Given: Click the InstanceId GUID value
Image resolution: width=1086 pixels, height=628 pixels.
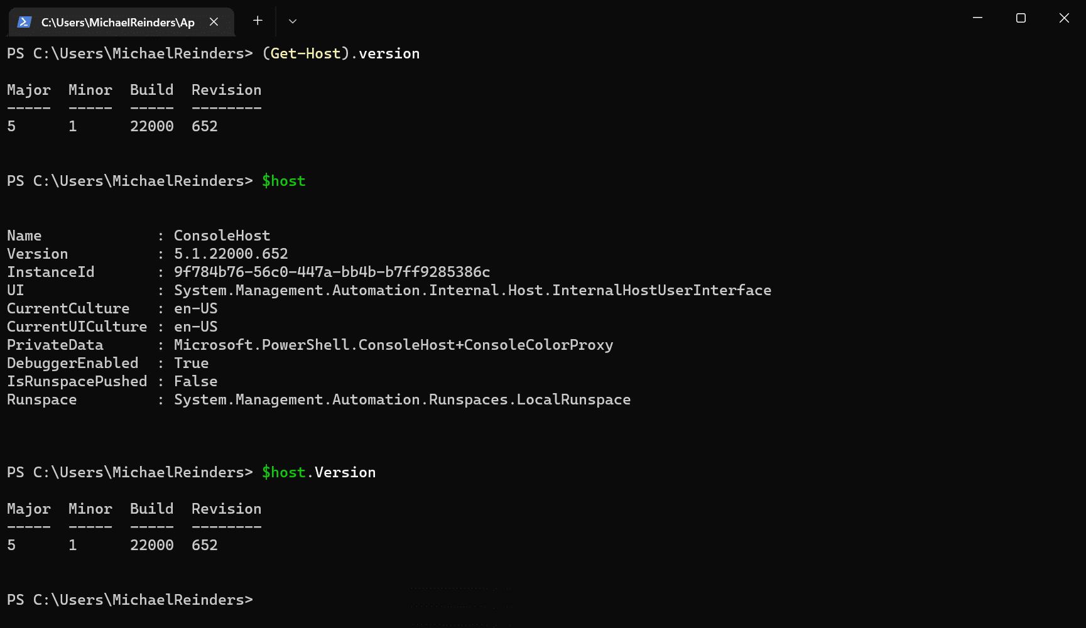Looking at the screenshot, I should click(x=332, y=272).
